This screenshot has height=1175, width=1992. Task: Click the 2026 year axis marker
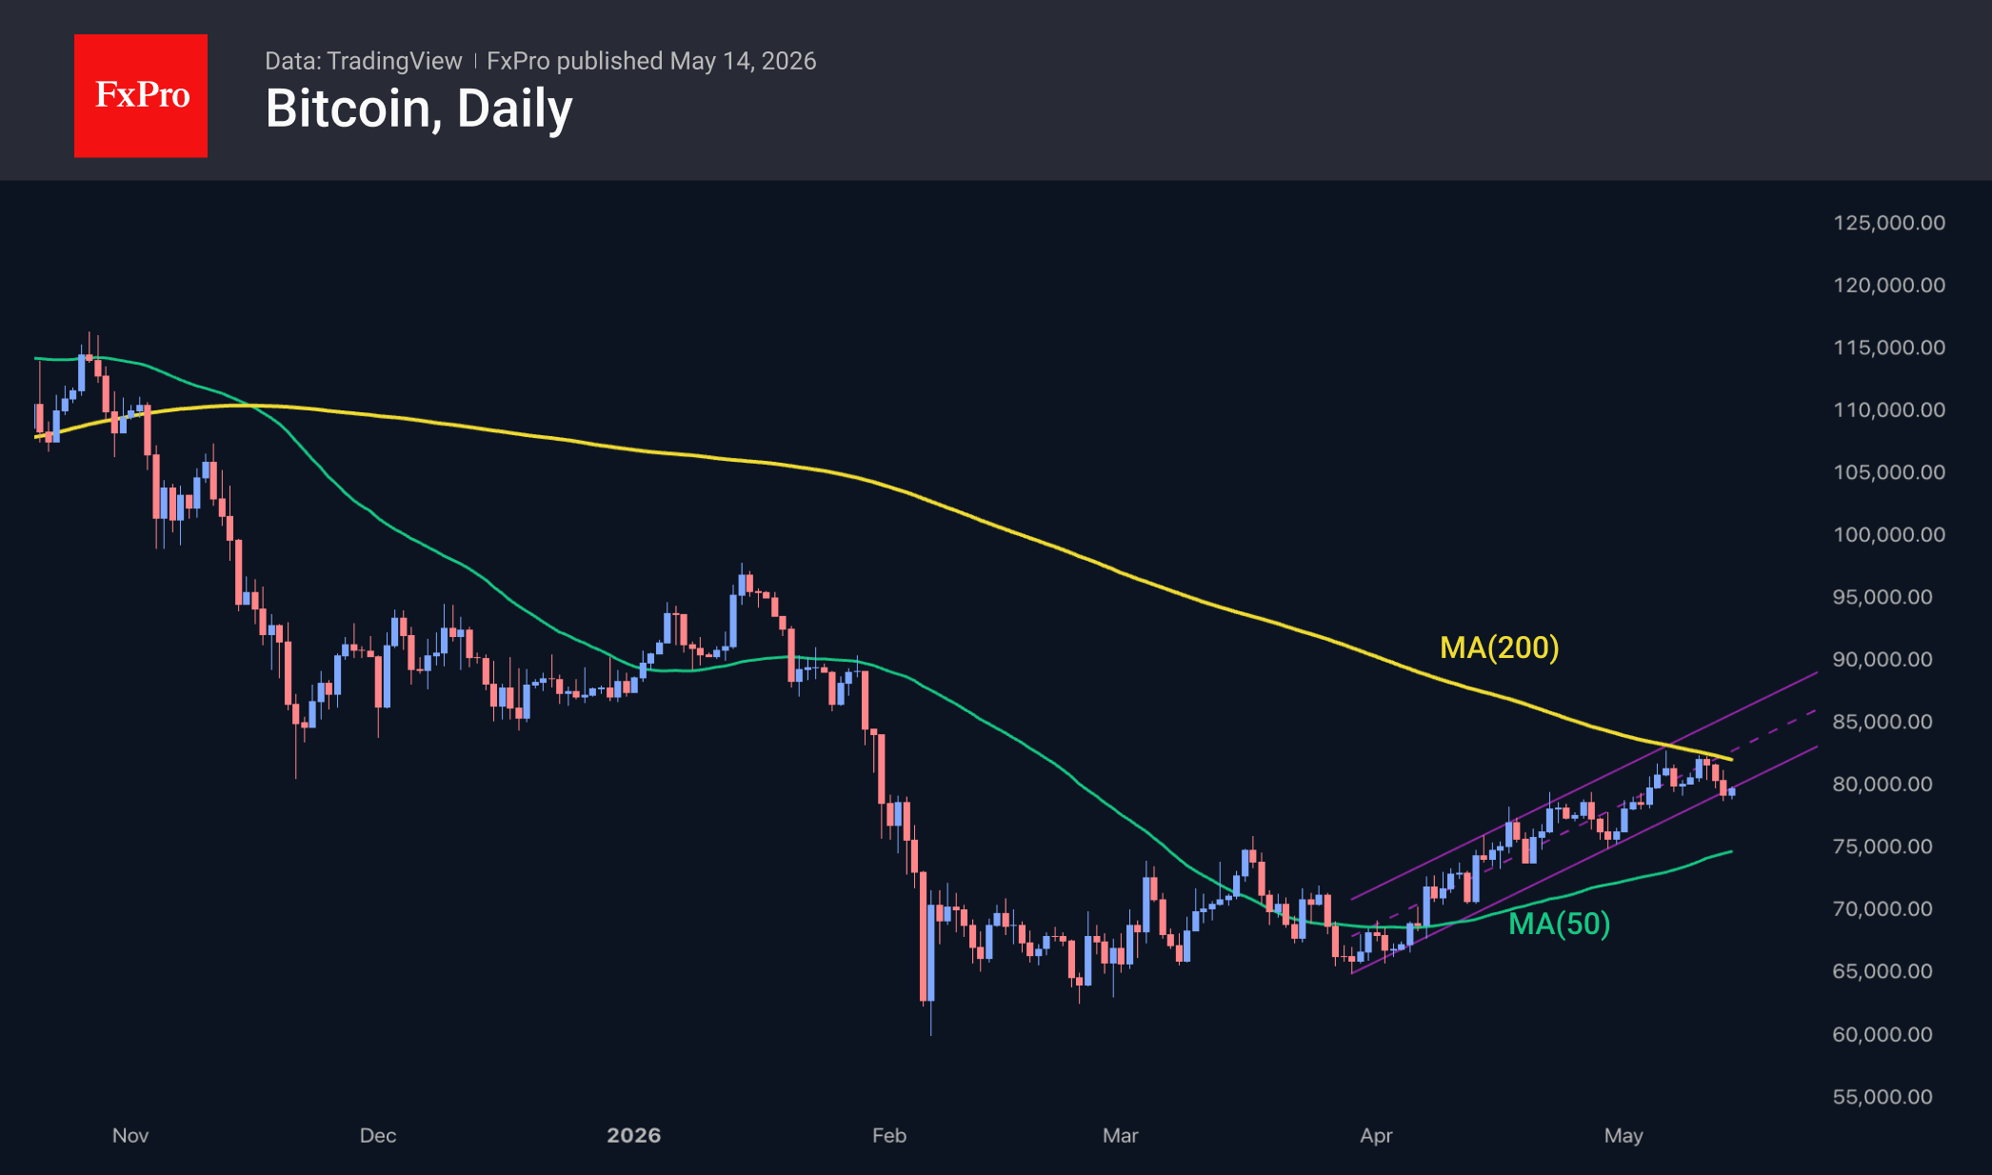(x=634, y=1135)
